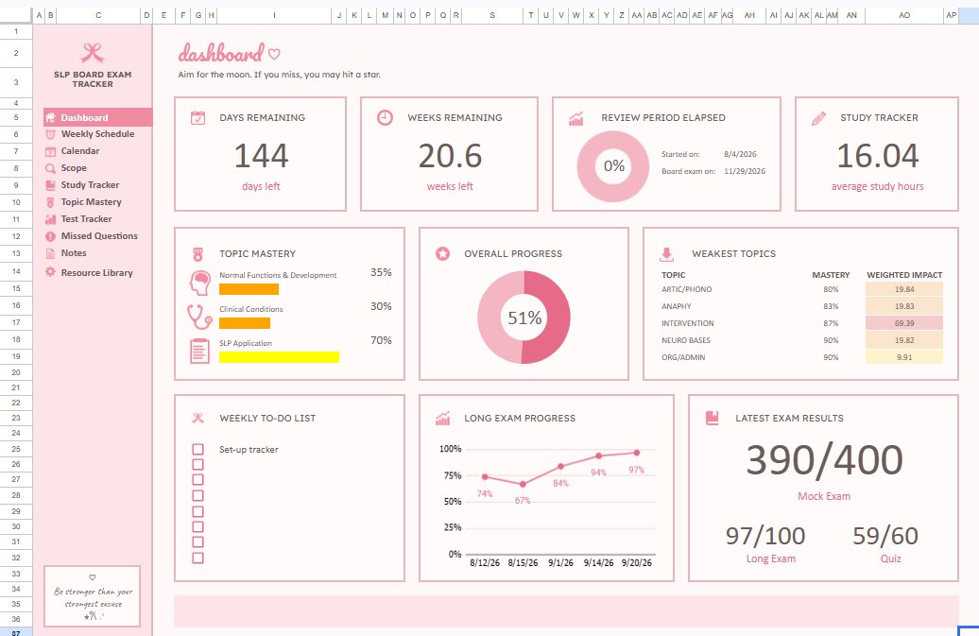Click the Study Tracker pencil icon

[818, 118]
